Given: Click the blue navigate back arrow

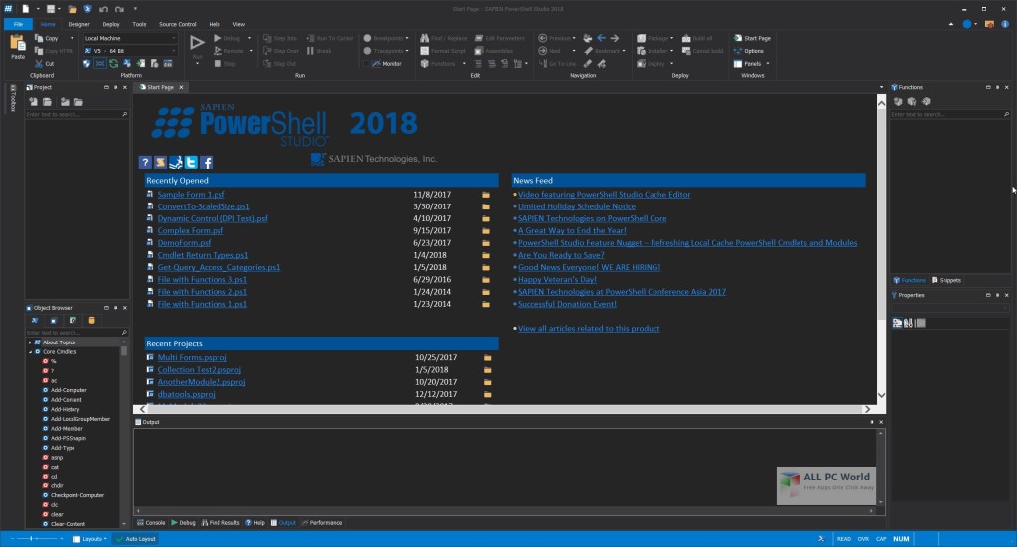Looking at the screenshot, I should click(601, 39).
